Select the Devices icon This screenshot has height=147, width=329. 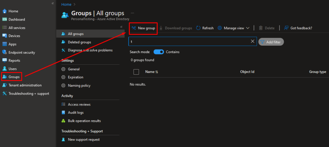tap(4, 36)
